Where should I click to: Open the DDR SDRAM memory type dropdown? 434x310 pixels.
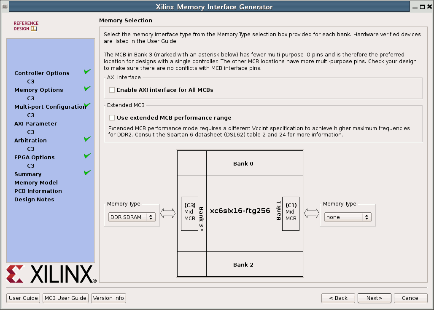click(132, 217)
